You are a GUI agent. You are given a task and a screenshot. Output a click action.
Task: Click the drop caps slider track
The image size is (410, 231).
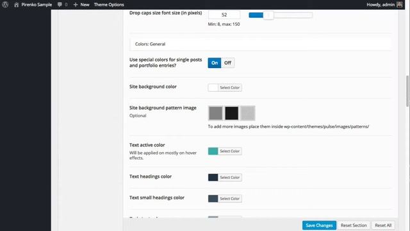[x=281, y=15]
